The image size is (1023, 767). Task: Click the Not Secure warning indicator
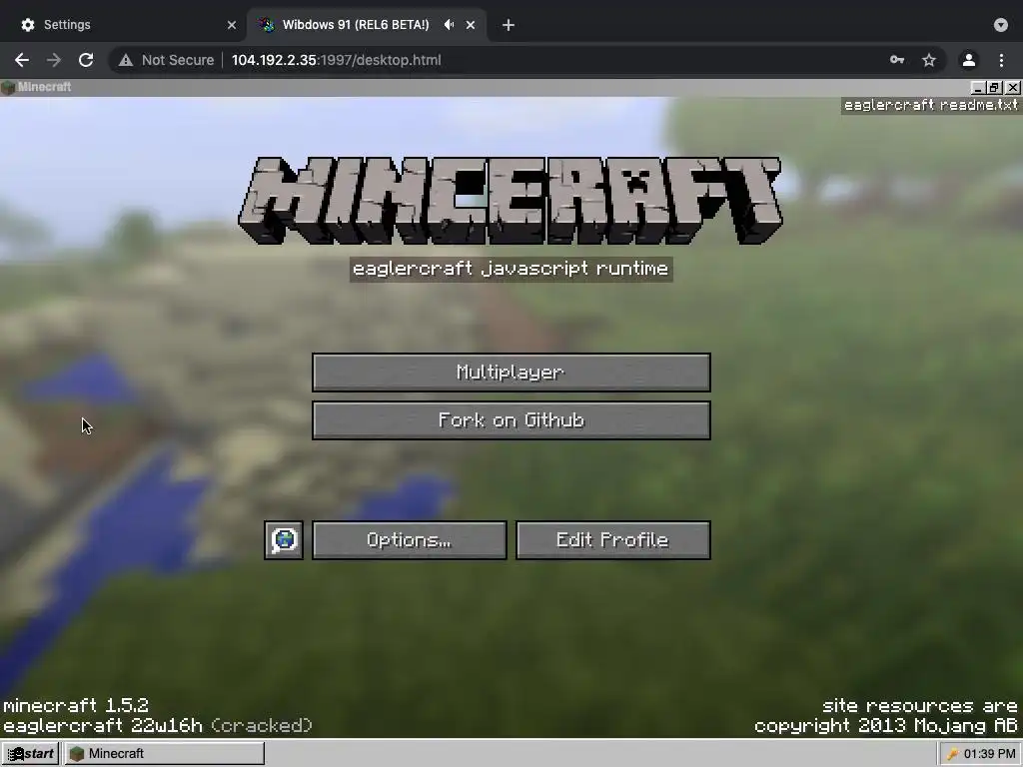coord(167,60)
